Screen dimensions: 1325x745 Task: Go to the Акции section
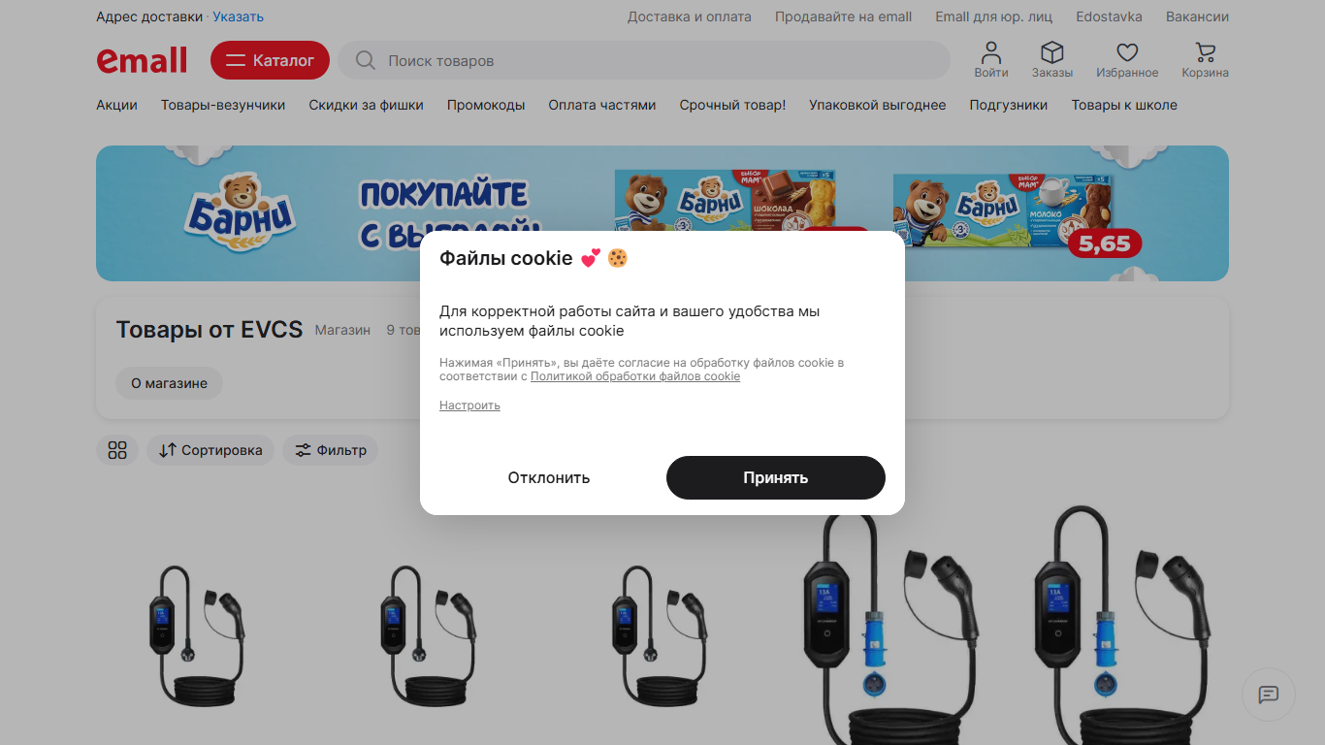click(x=116, y=105)
